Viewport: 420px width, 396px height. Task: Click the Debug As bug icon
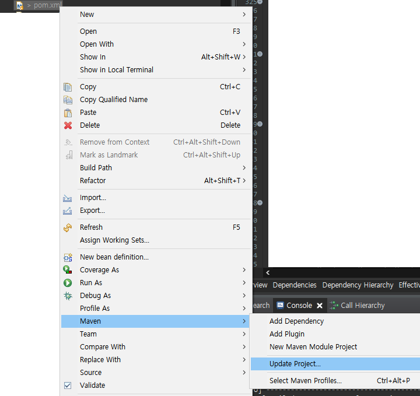click(68, 296)
